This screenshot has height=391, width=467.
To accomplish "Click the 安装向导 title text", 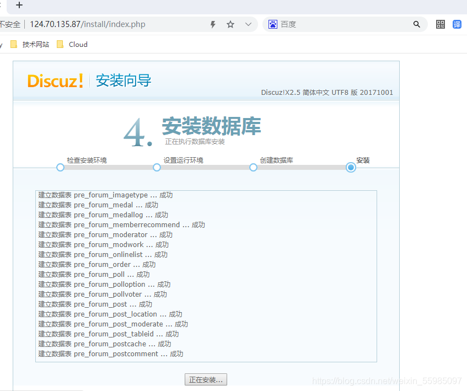I will [x=124, y=81].
